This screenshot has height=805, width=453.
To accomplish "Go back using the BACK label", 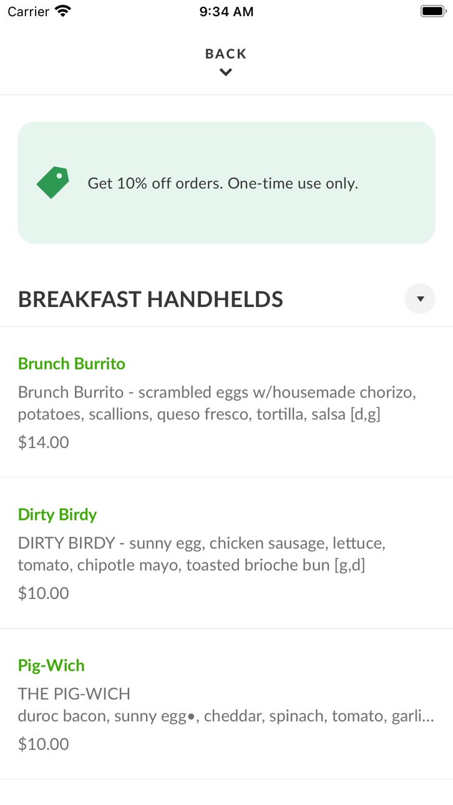I will point(226,54).
